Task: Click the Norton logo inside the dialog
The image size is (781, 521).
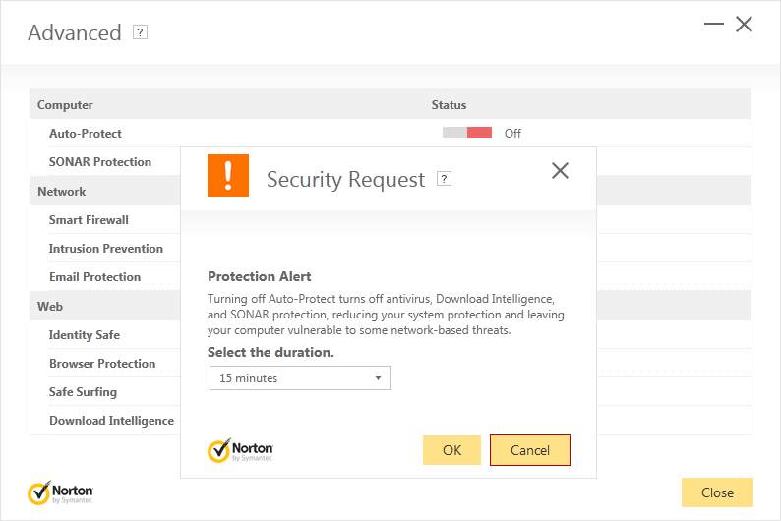Action: coord(240,450)
